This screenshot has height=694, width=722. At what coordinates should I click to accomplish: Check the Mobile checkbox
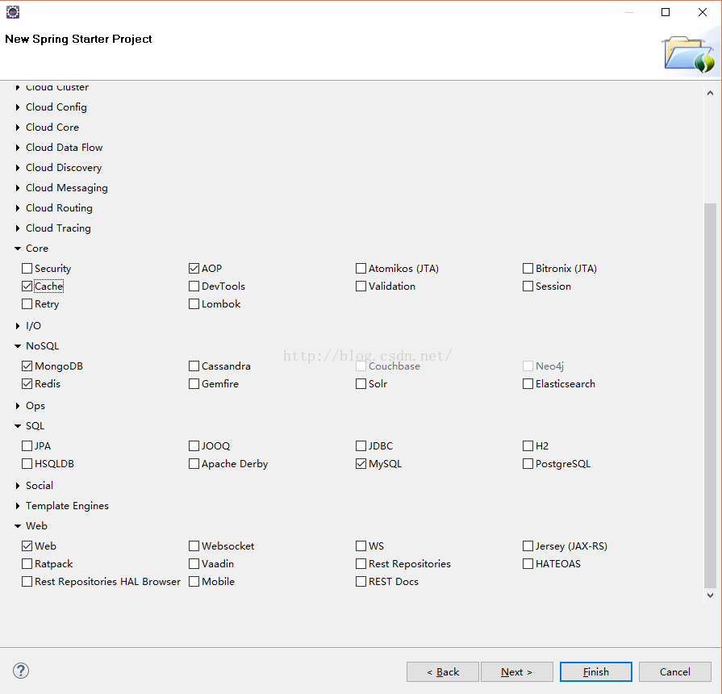194,582
